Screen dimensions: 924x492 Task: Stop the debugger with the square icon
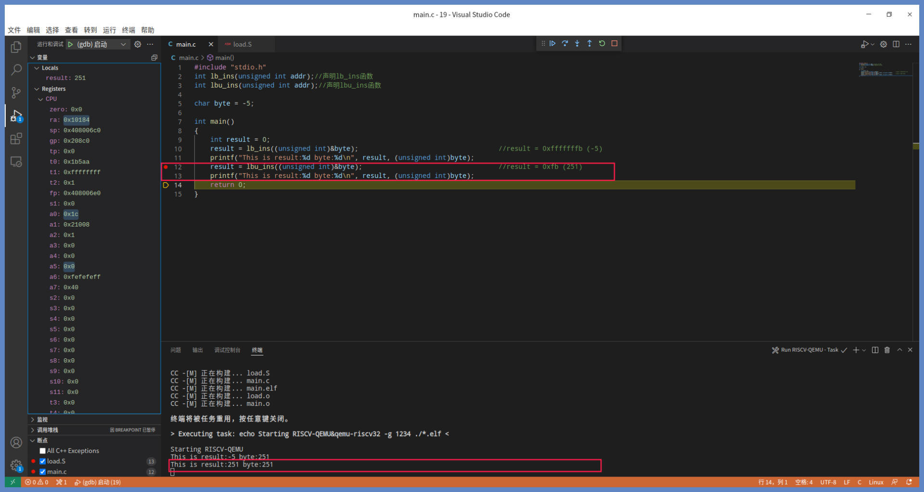(x=615, y=43)
